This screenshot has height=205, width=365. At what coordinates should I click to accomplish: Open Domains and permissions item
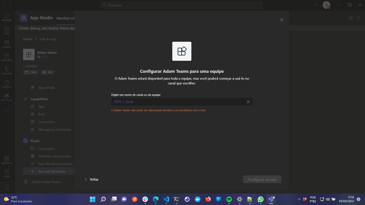56,156
